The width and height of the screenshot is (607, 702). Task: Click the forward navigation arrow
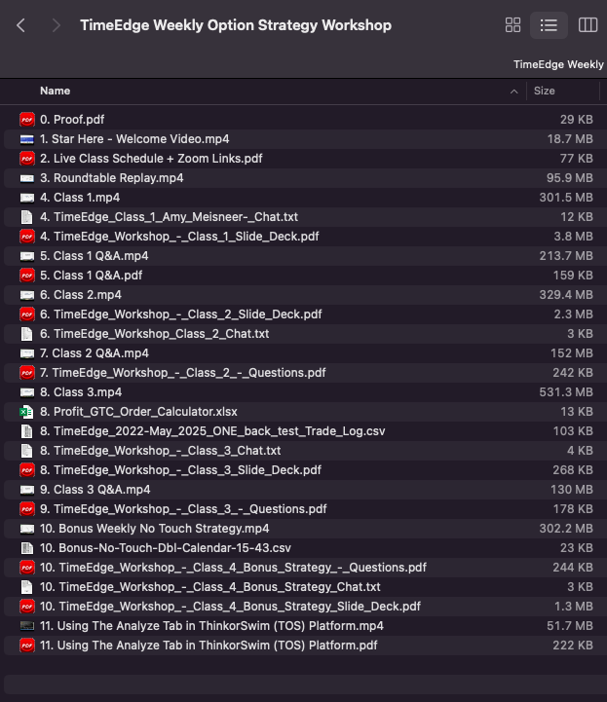(x=57, y=25)
